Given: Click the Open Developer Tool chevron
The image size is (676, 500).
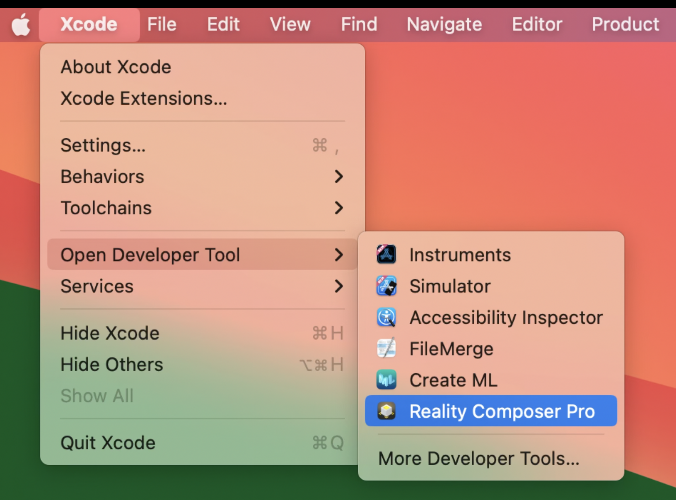Looking at the screenshot, I should click(339, 255).
